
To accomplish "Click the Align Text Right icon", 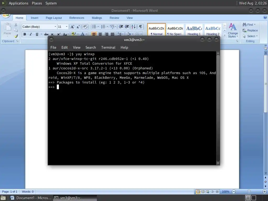I will [106, 34].
